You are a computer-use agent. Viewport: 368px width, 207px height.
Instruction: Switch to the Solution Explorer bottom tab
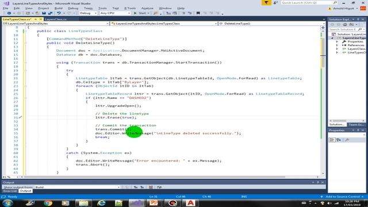337,125
